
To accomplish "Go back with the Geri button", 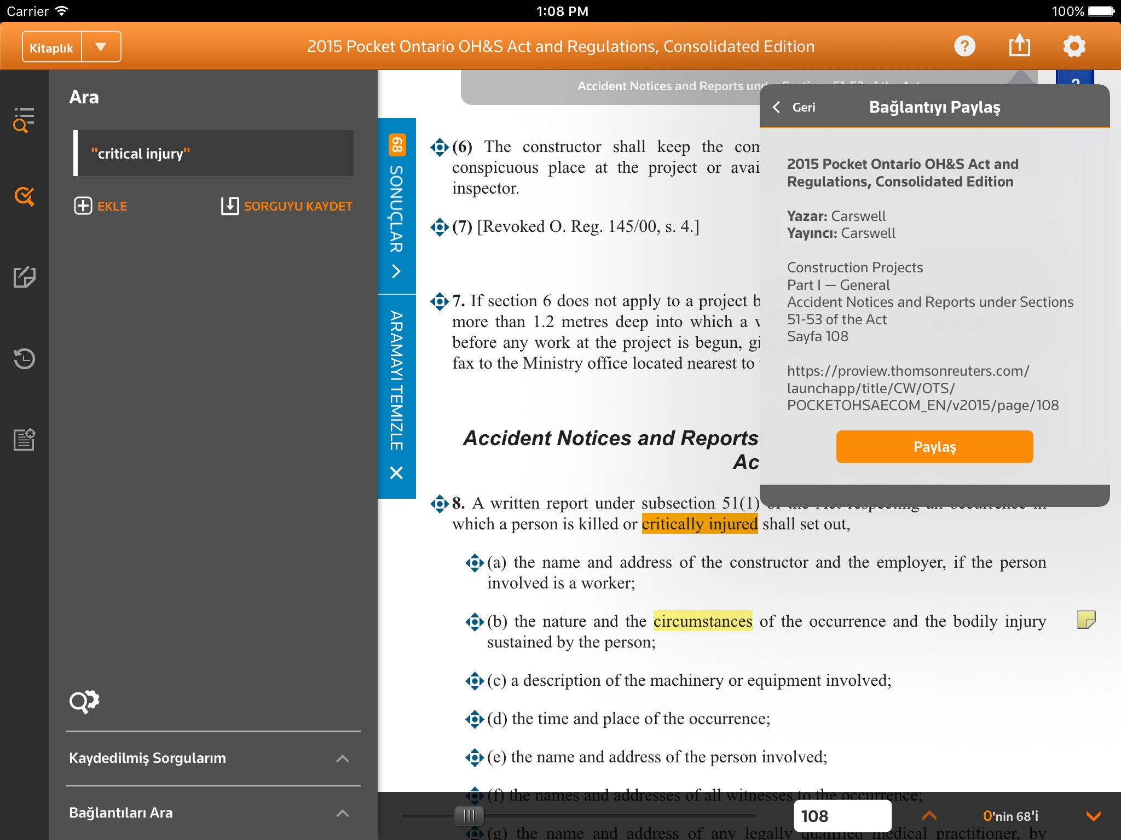I will click(x=794, y=107).
